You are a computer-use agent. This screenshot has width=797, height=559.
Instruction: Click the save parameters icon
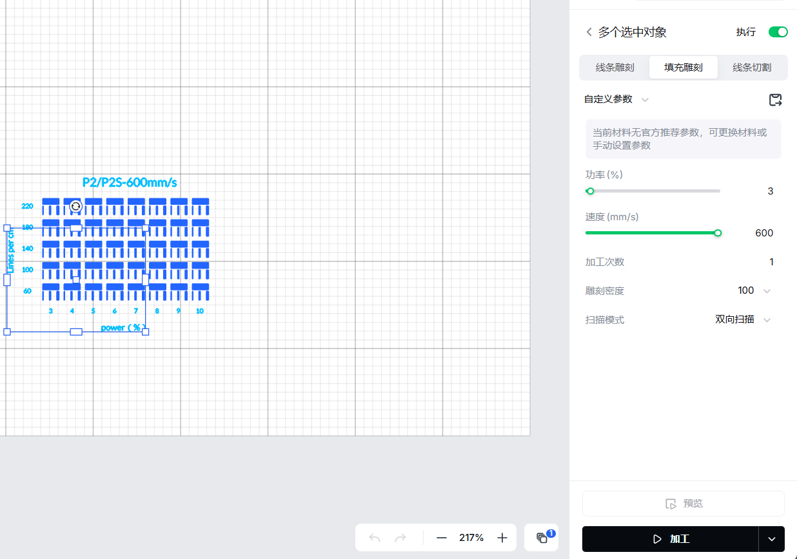point(775,100)
